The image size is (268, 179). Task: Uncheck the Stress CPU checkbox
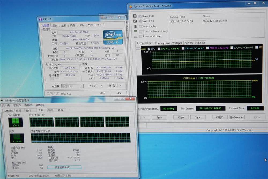click(x=140, y=16)
